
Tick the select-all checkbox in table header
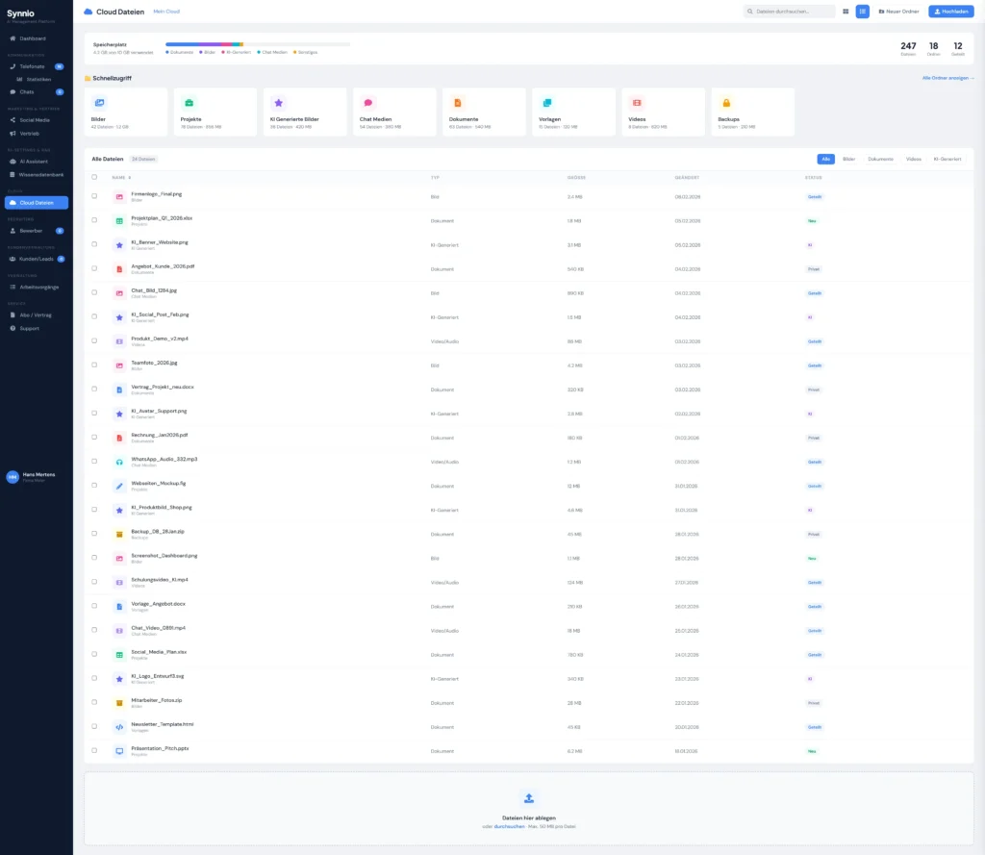pyautogui.click(x=94, y=177)
